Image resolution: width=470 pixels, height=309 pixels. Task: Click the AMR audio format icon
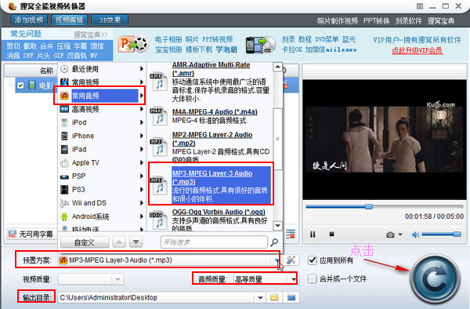tap(158, 82)
